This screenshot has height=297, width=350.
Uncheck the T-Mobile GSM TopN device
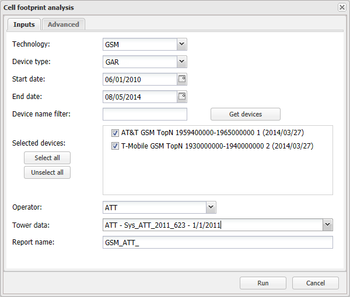tap(115, 146)
